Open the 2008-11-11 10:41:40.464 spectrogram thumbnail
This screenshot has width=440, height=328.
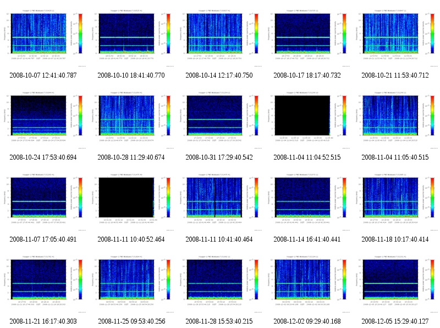pos(219,202)
